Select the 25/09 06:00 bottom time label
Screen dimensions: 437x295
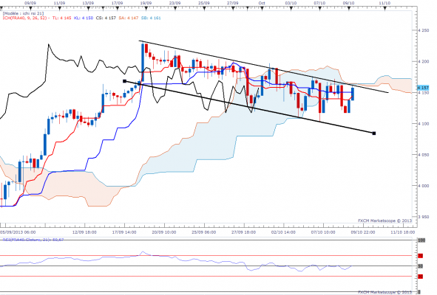(x=204, y=232)
